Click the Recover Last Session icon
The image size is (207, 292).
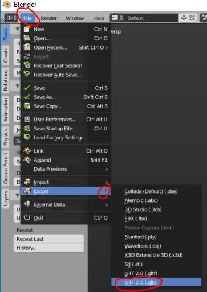tap(27, 65)
